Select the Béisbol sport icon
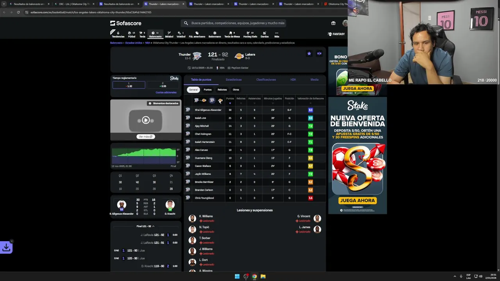The image size is (500, 281). (x=169, y=34)
